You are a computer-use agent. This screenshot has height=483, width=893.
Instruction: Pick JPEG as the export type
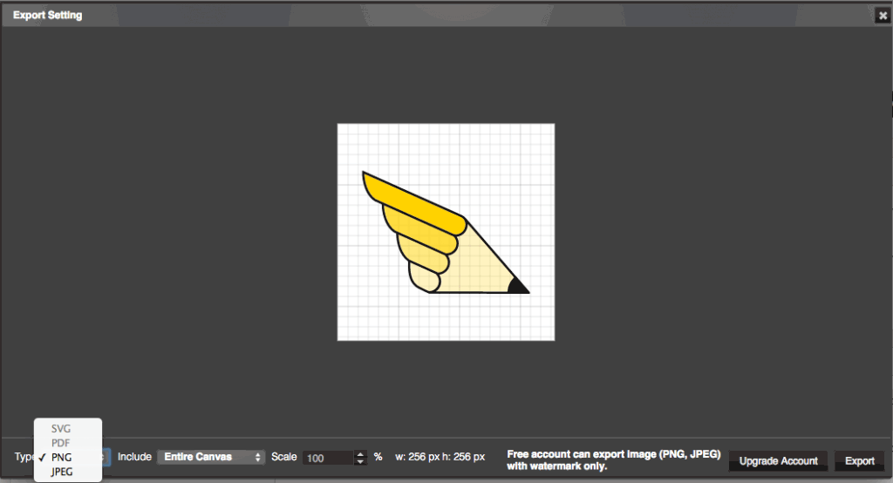(62, 472)
